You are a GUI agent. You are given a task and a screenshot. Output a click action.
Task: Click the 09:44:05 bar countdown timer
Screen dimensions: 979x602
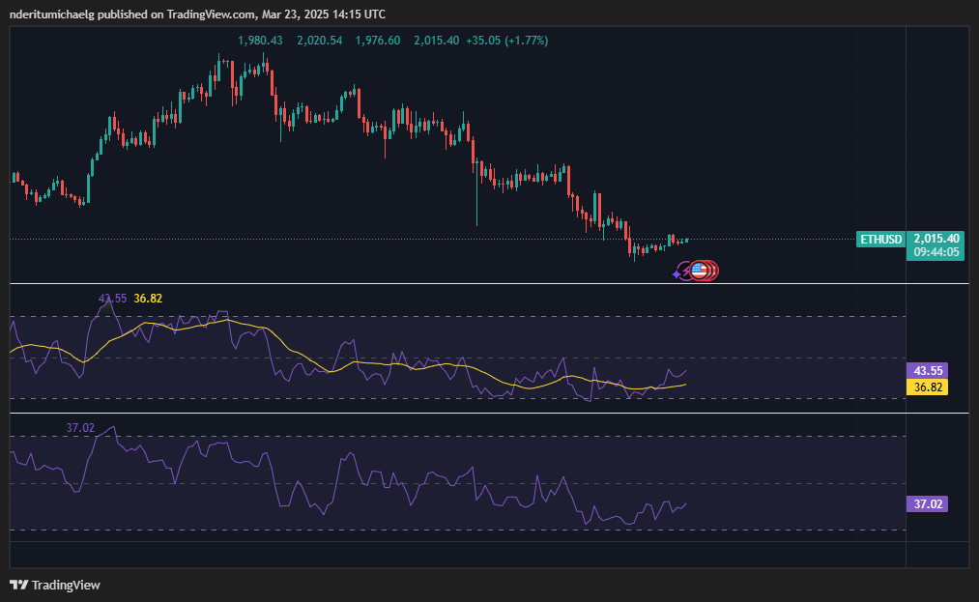936,252
